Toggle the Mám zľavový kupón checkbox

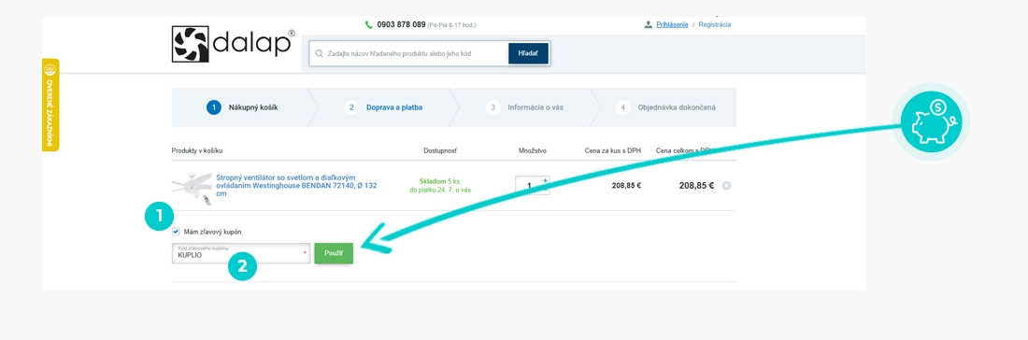(x=176, y=232)
